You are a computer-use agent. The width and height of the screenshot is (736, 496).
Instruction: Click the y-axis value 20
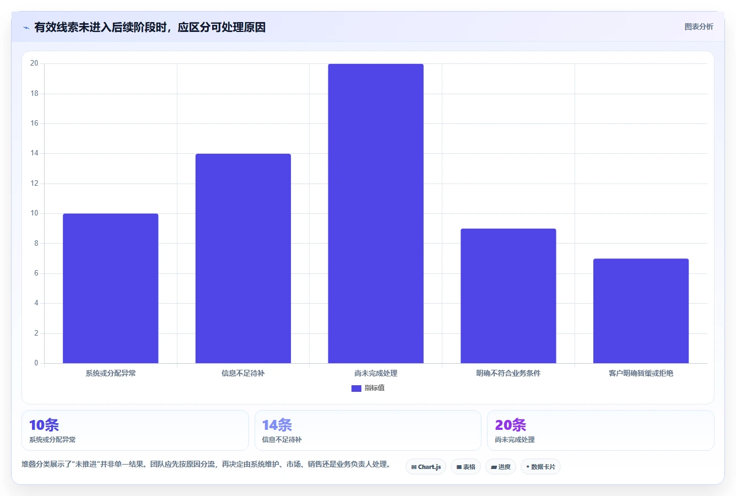click(x=34, y=63)
